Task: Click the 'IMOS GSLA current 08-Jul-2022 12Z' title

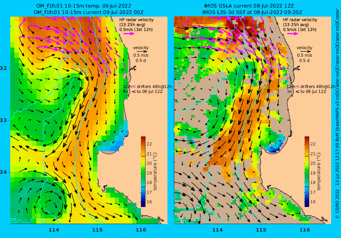Action: [249, 6]
